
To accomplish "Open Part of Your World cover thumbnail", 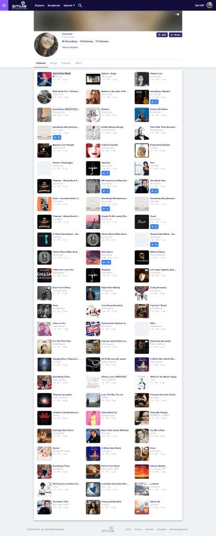I will (44, 79).
